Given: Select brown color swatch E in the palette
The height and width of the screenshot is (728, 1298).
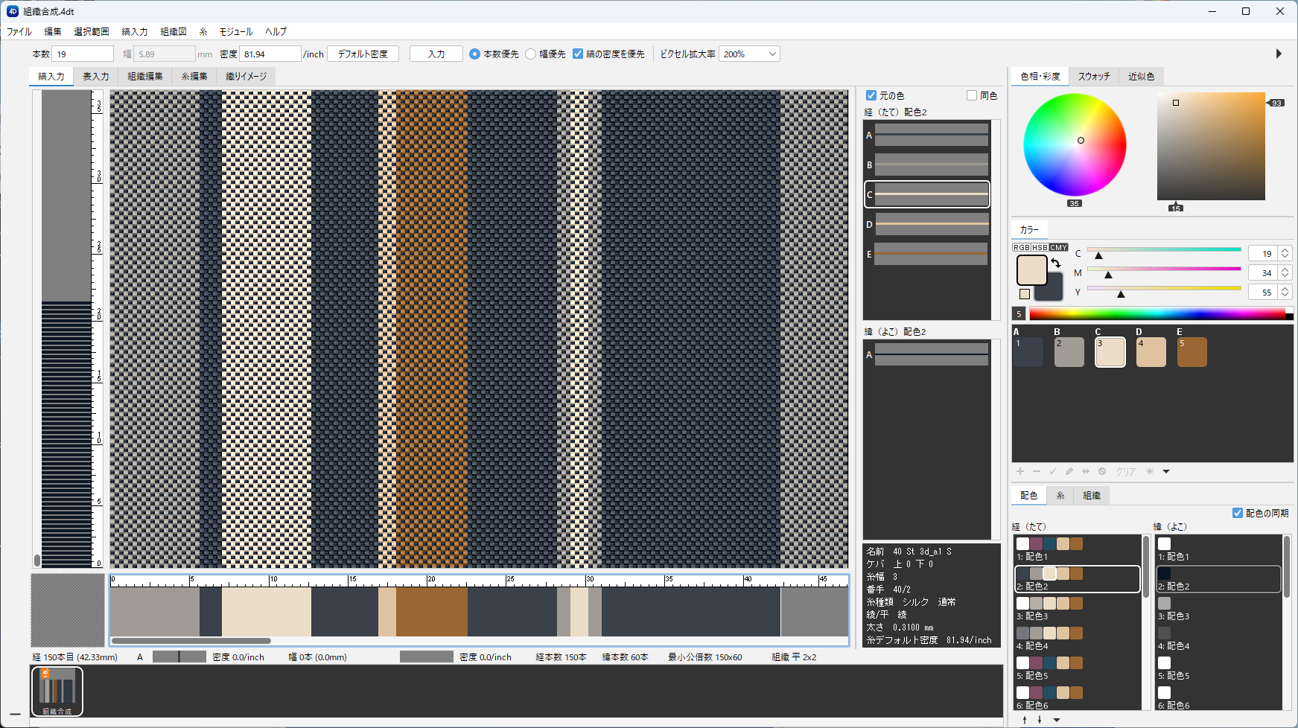Looking at the screenshot, I should (1192, 352).
